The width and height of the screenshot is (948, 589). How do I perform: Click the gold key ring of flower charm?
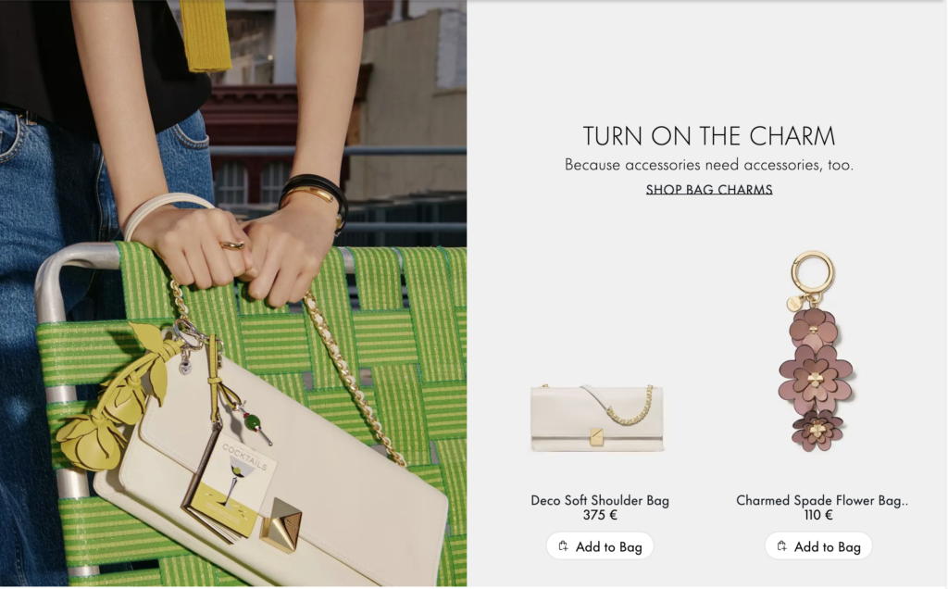point(813,272)
